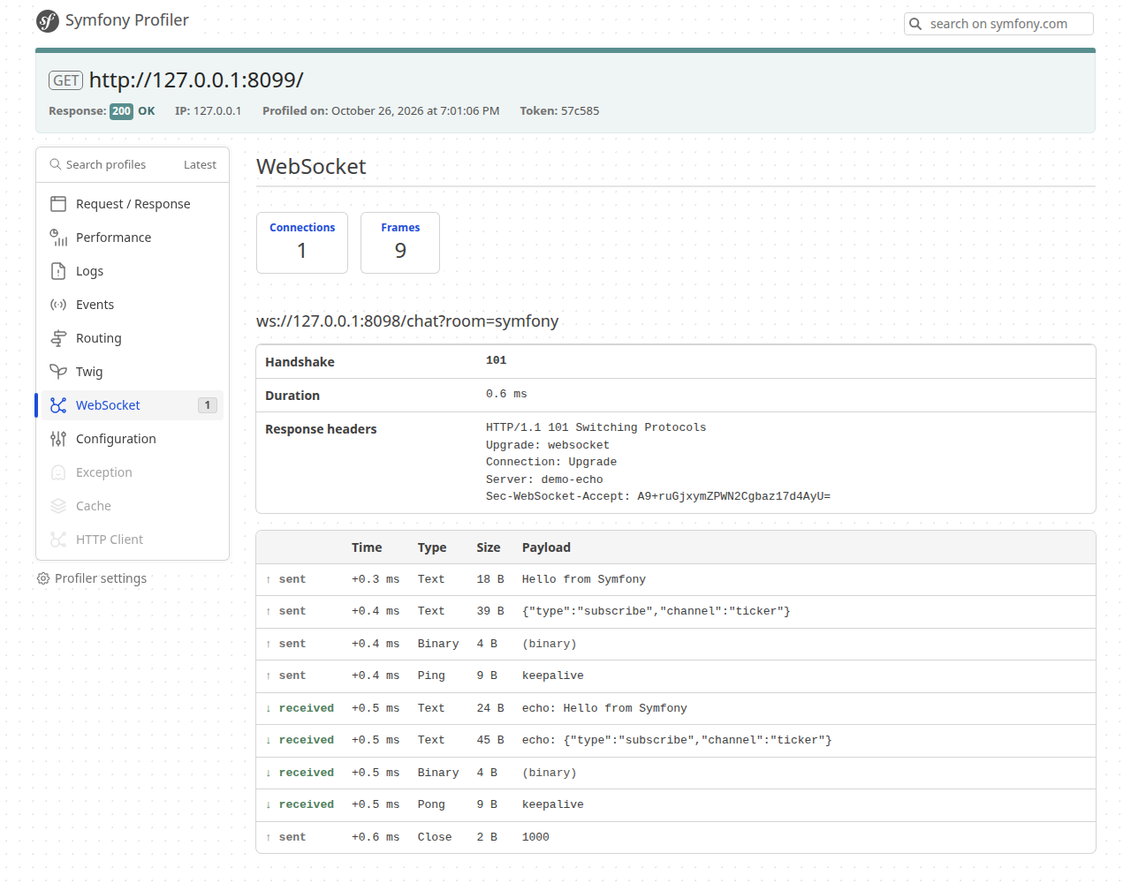Image resolution: width=1131 pixels, height=883 pixels.
Task: Click the ws://127.0.0.1:8098/chat?room=symfony heading
Action: click(407, 321)
